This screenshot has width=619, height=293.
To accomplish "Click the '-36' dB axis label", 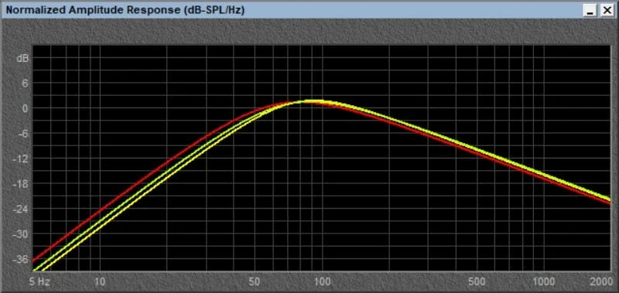I will coord(21,260).
